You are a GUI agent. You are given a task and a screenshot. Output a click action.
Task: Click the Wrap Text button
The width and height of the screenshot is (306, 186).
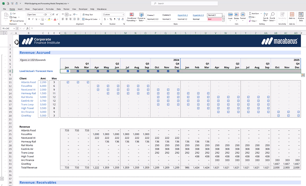click(x=88, y=15)
